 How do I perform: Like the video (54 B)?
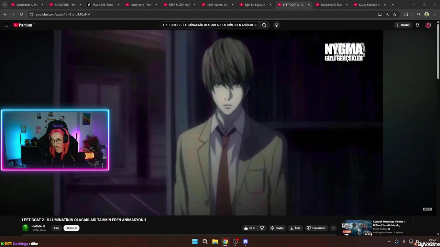(x=249, y=228)
